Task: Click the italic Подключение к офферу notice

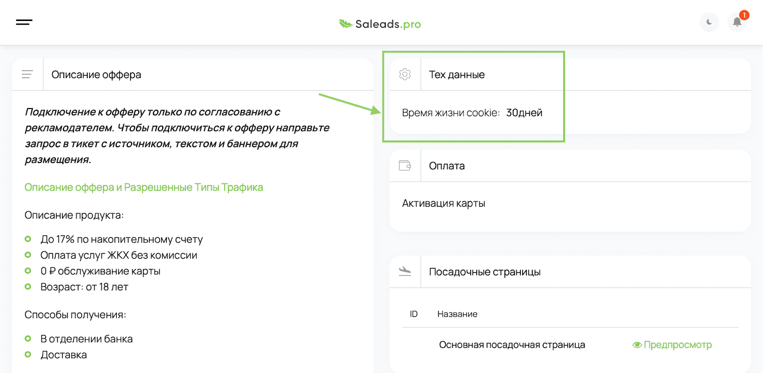Action: click(x=177, y=135)
